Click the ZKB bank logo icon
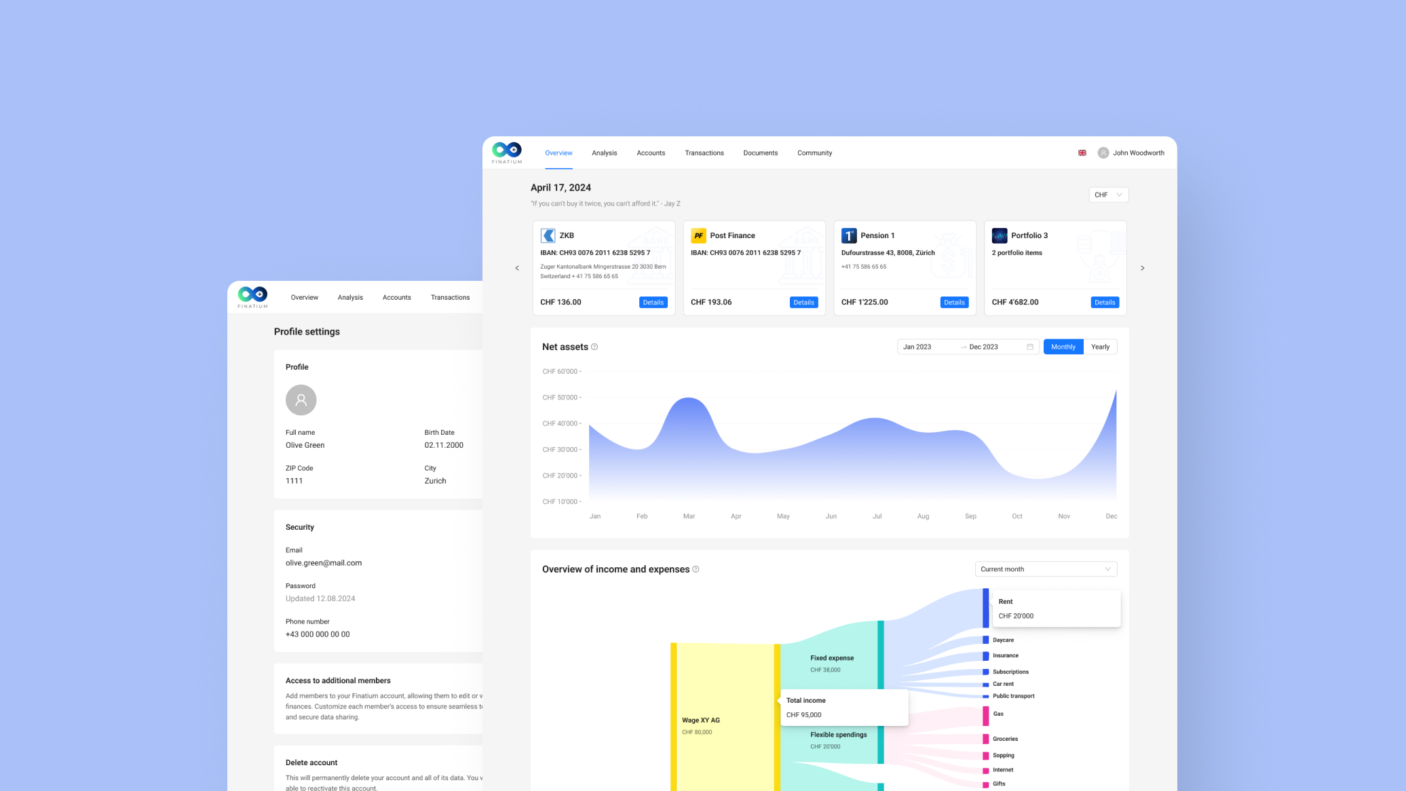1406x791 pixels. (x=548, y=235)
